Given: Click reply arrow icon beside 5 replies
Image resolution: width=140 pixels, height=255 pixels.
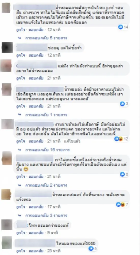Looking at the screenshot, I should click(x=20, y=38).
